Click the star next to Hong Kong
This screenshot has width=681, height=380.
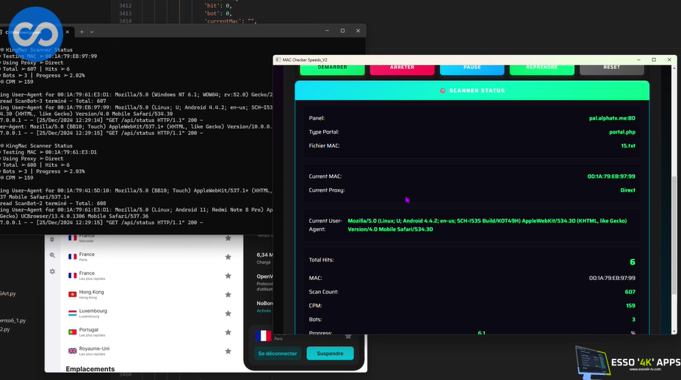[x=228, y=294]
